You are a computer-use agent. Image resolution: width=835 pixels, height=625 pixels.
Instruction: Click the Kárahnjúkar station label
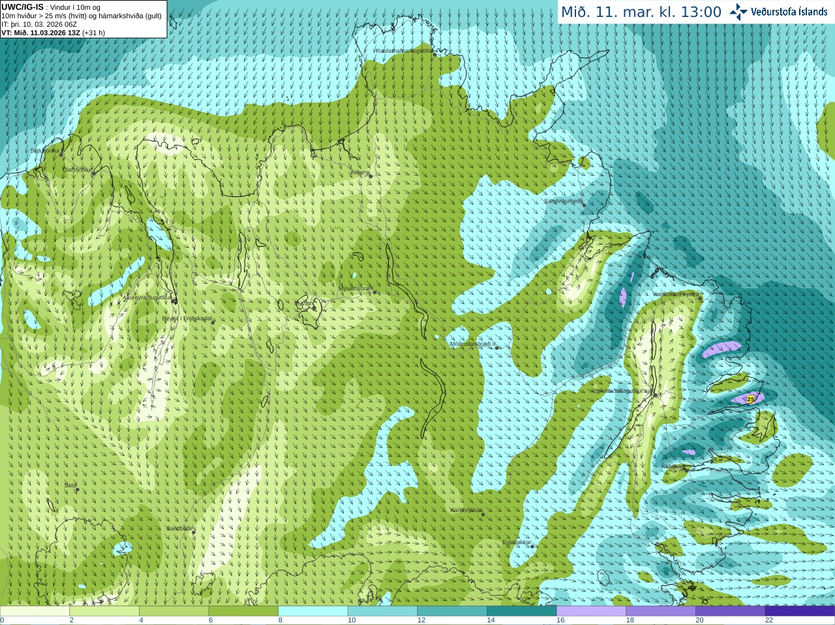(x=466, y=510)
